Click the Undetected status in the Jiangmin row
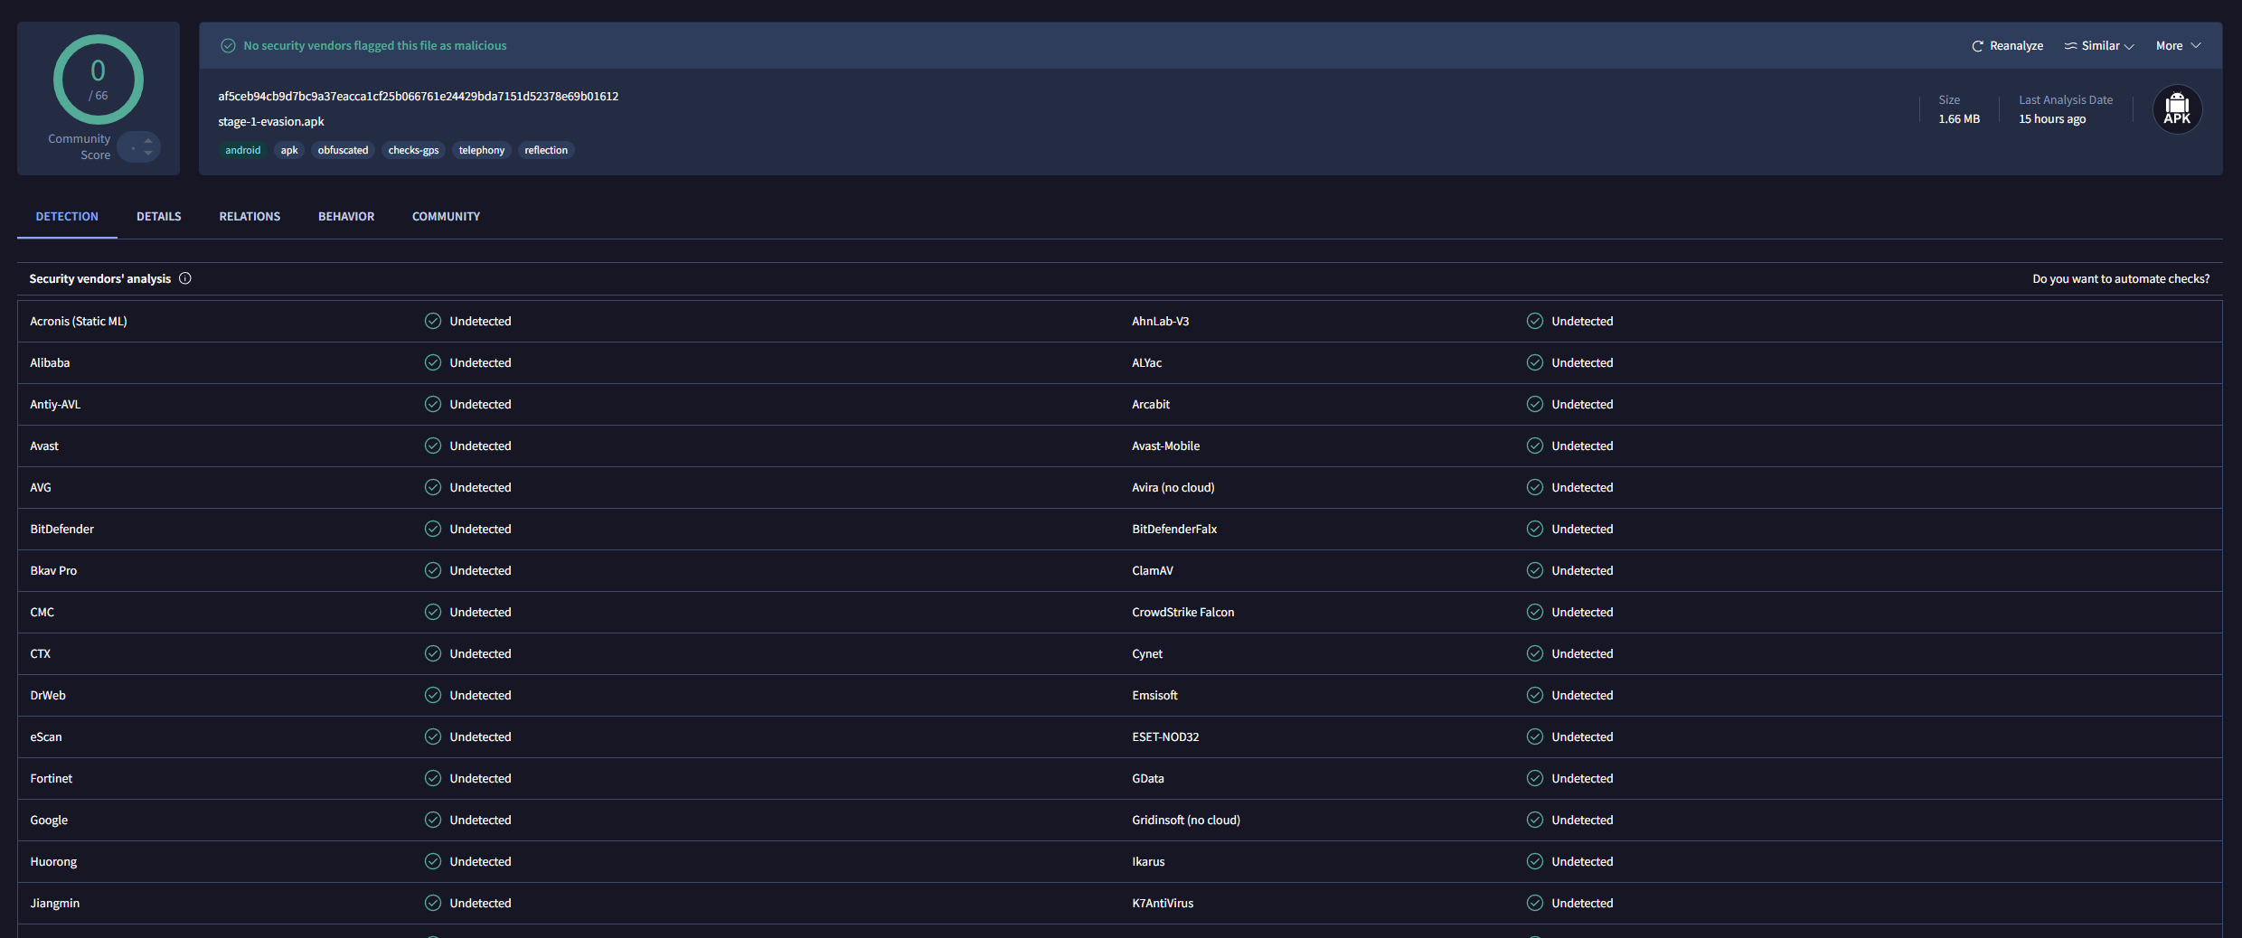This screenshot has height=938, width=2242. pos(480,904)
